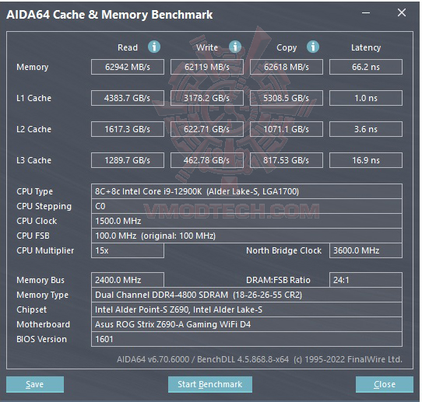Select Memory copy value 62618 MB/s
Viewport: 422px width, 402px height.
tap(287, 67)
